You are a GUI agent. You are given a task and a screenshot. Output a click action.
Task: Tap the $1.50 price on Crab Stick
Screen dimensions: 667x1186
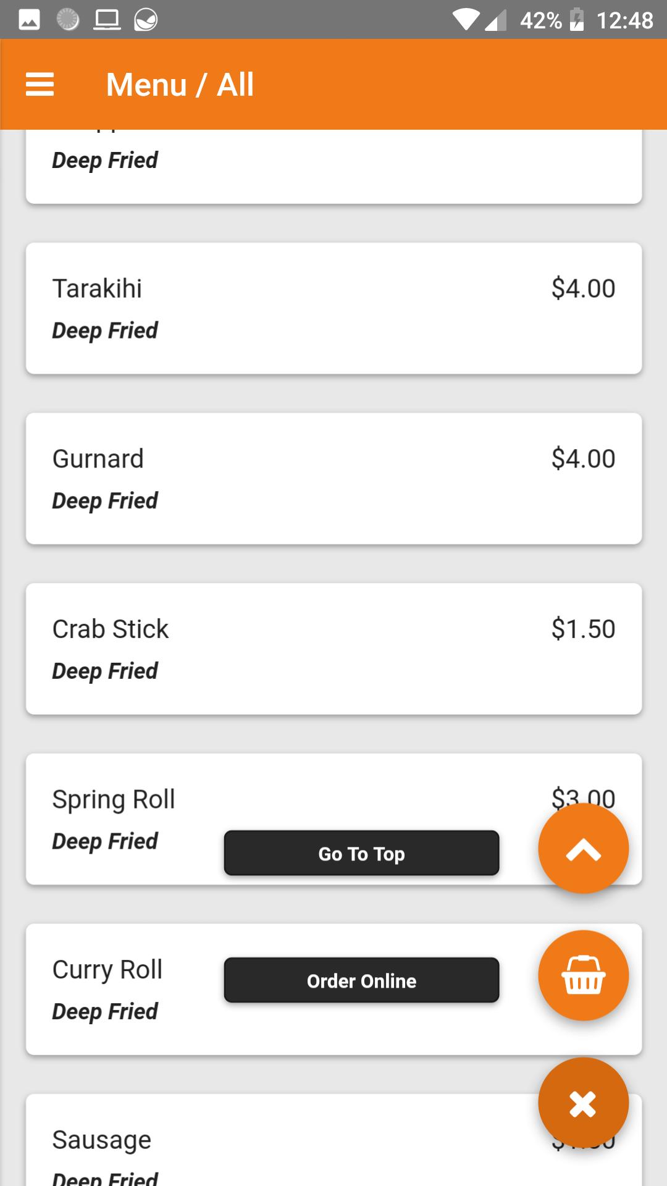click(583, 629)
